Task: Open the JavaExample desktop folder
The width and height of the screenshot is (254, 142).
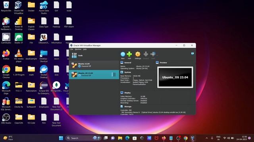Action: tap(31, 54)
